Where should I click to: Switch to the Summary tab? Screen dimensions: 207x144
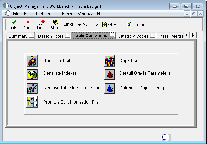point(21,36)
